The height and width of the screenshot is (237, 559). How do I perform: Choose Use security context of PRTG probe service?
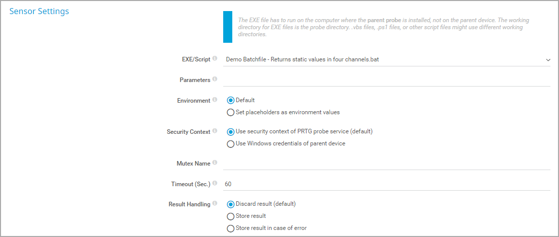(x=231, y=132)
